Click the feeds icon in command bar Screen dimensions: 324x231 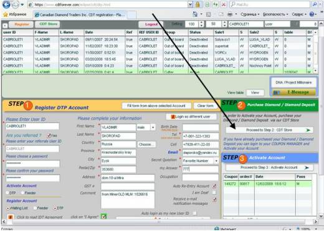(x=208, y=14)
